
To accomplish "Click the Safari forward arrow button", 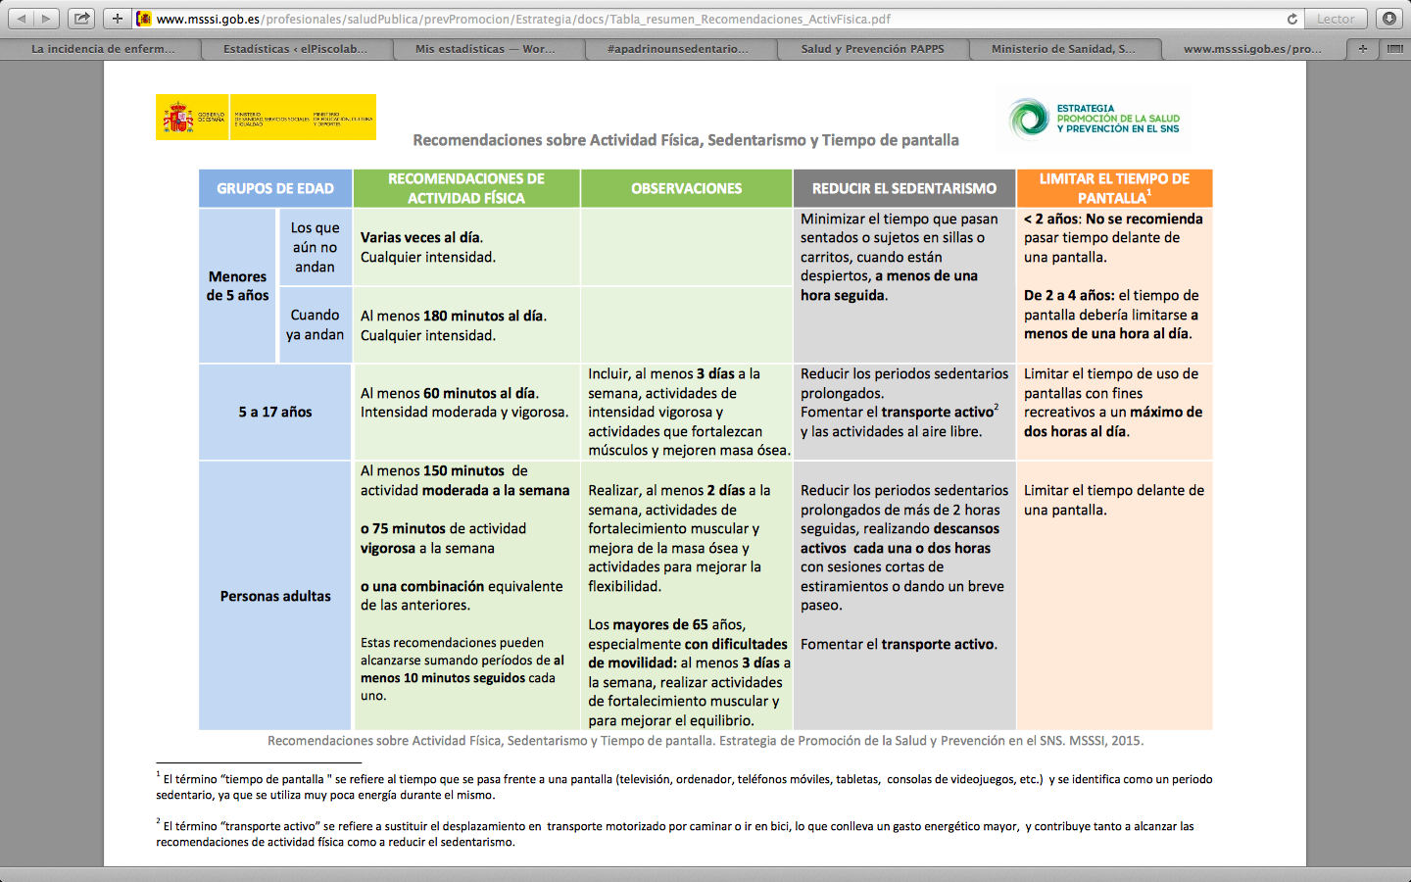I will [x=46, y=19].
